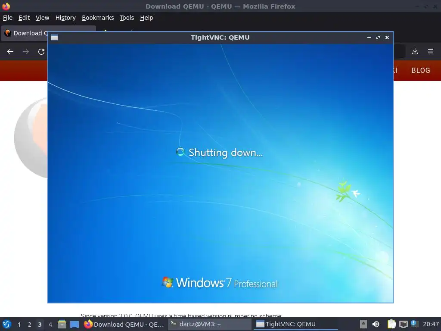The image size is (441, 331).
Task: Switch to workspace 1
Action: pyautogui.click(x=19, y=325)
